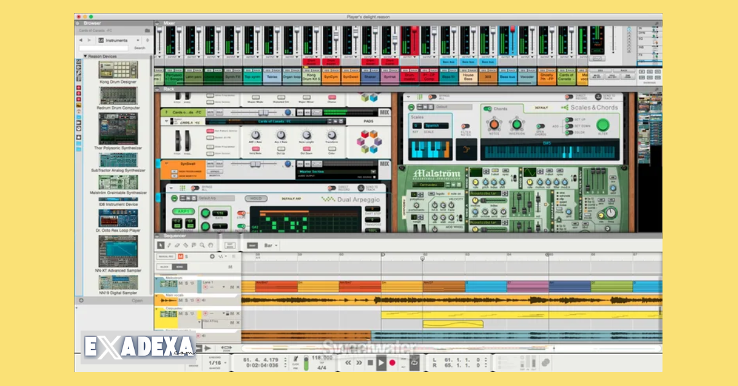The height and width of the screenshot is (386, 738).
Task: Click the Record button in the transport
Action: [x=392, y=361]
